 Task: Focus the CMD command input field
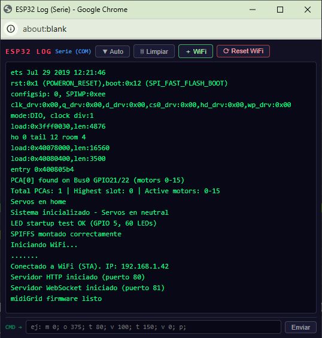click(x=153, y=327)
